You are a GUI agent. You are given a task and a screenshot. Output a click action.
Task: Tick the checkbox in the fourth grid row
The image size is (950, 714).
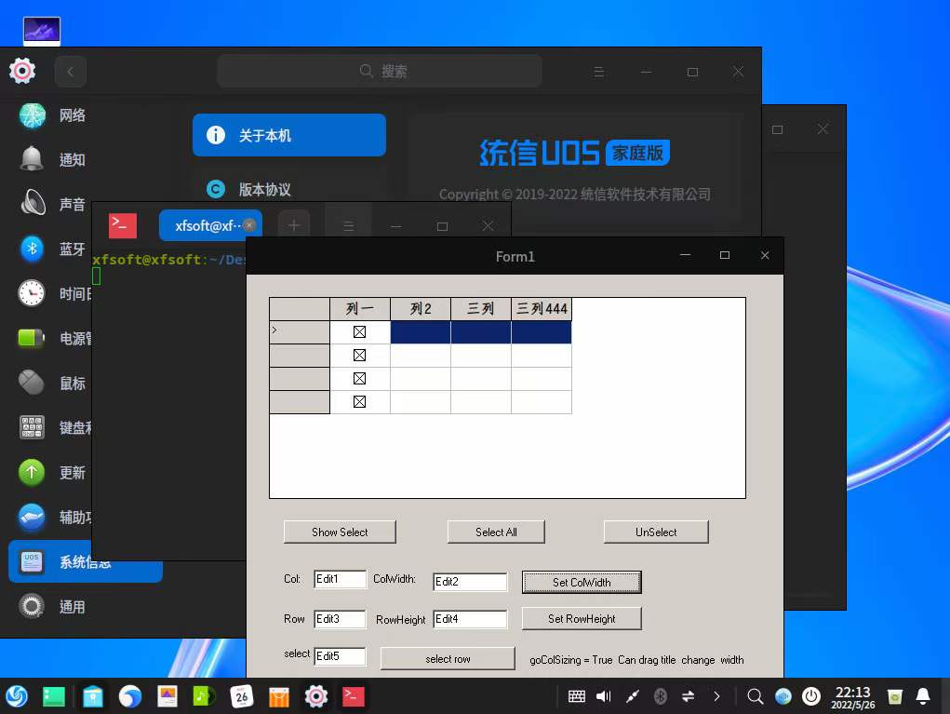359,402
